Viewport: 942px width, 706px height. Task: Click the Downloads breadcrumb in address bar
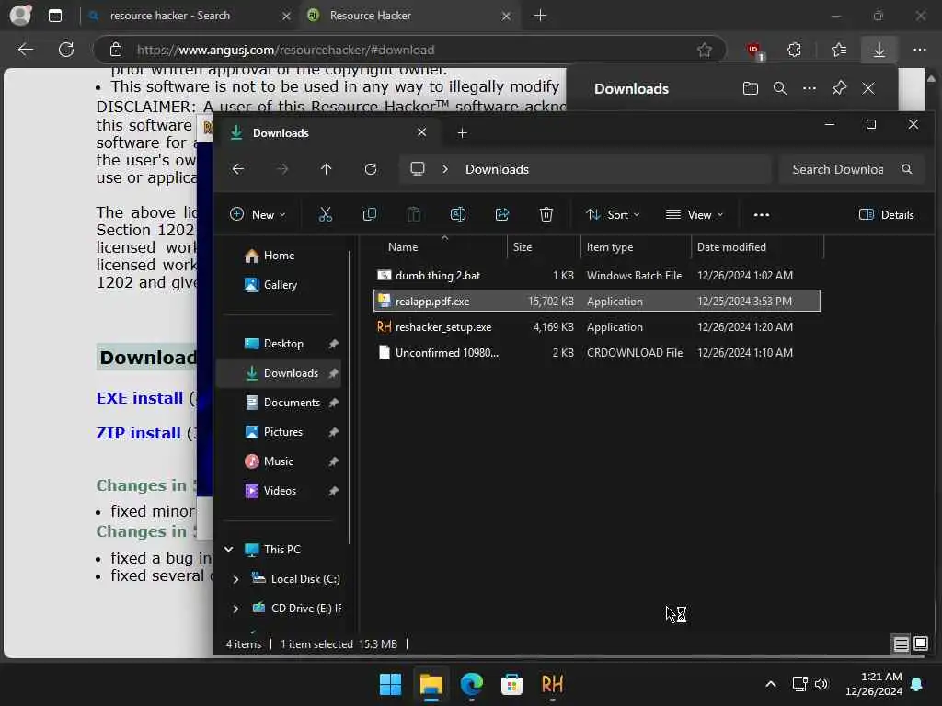coord(497,169)
